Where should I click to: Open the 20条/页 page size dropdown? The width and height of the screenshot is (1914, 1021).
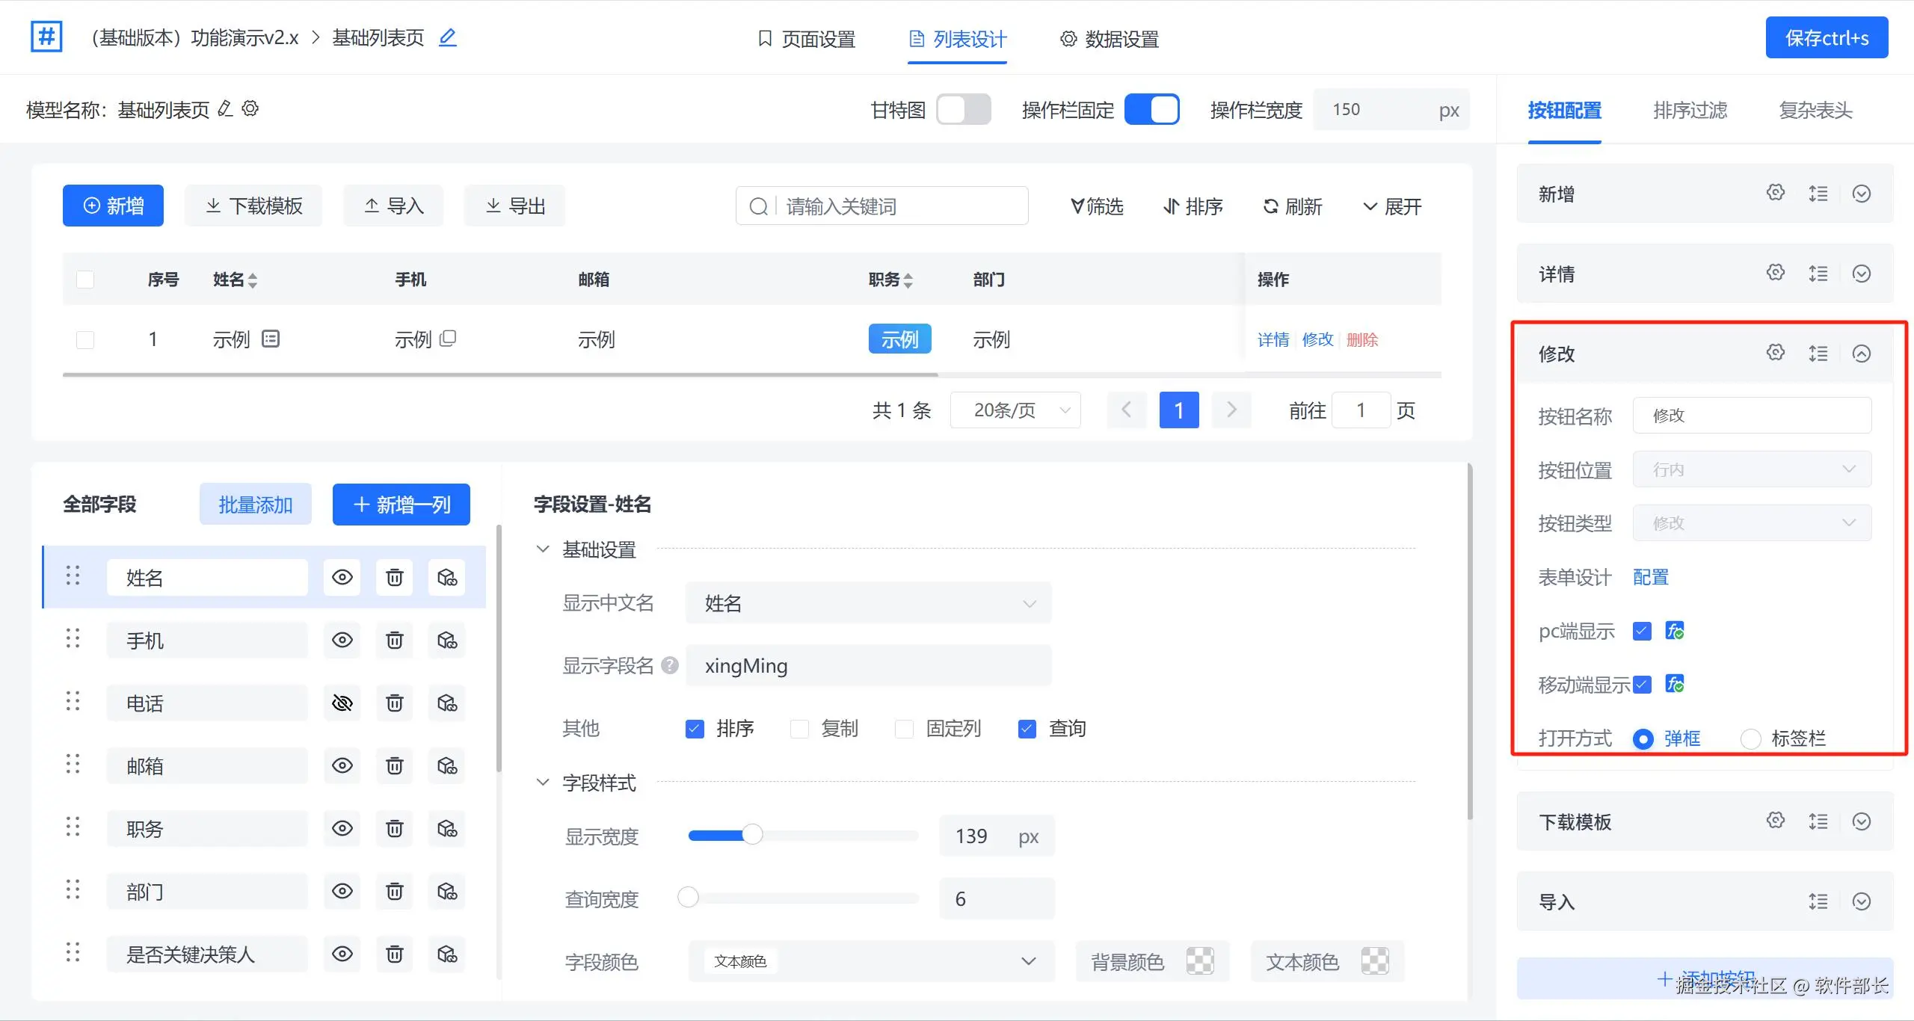(1015, 410)
